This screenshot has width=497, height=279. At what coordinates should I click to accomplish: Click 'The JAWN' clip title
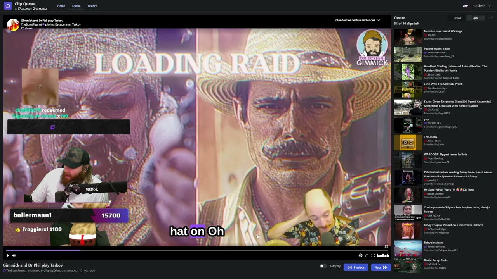pyautogui.click(x=431, y=137)
